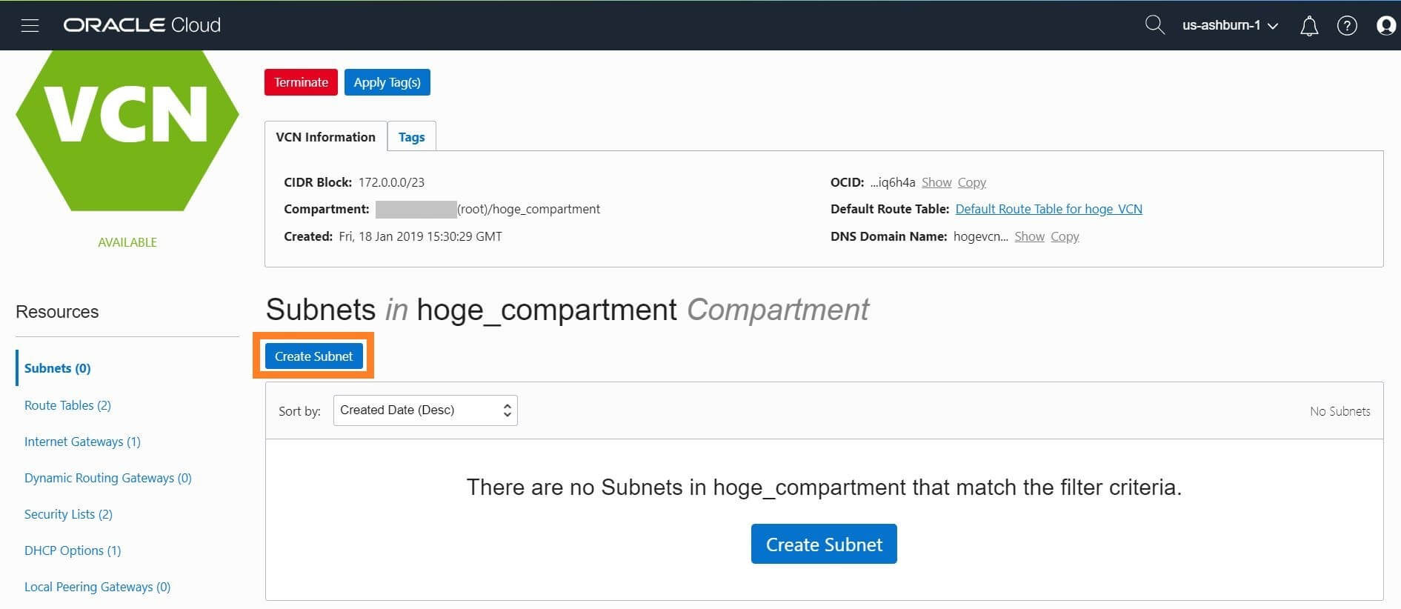Switch to the VCN Information tab

[x=325, y=137]
